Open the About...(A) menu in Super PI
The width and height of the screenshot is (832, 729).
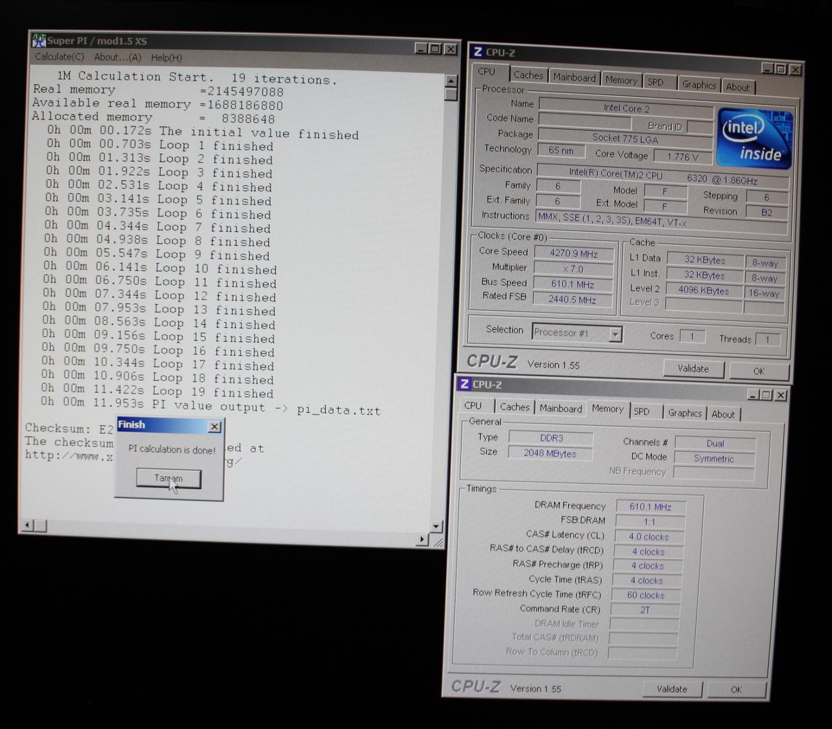click(x=117, y=57)
